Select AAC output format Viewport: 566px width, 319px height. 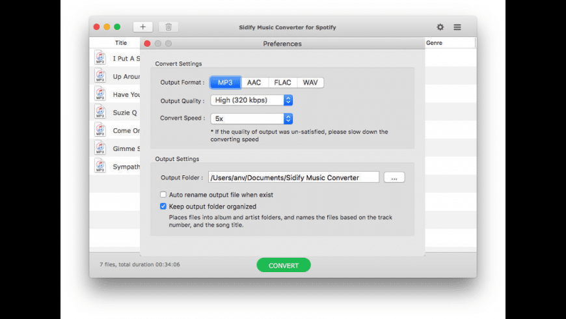point(254,83)
